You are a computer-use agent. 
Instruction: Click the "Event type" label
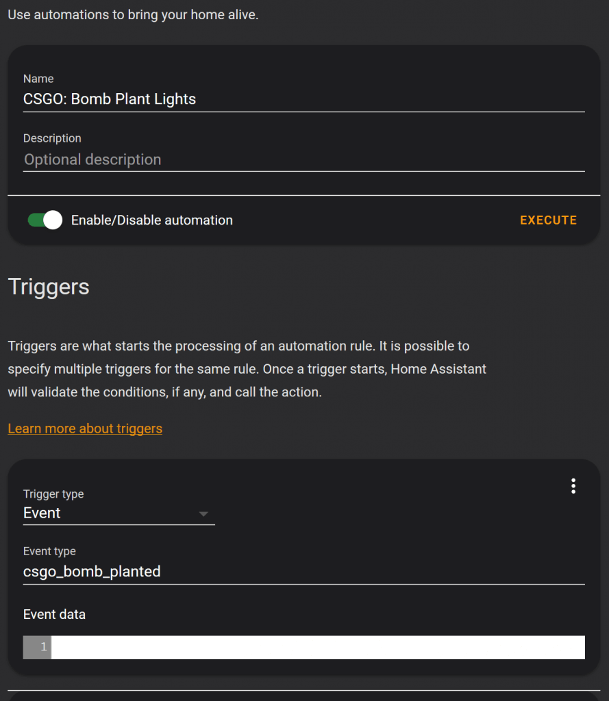49,551
